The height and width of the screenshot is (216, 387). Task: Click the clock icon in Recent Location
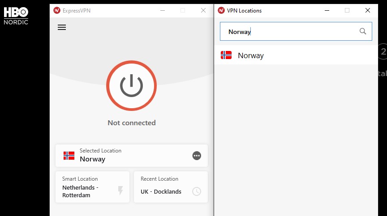coord(197,191)
